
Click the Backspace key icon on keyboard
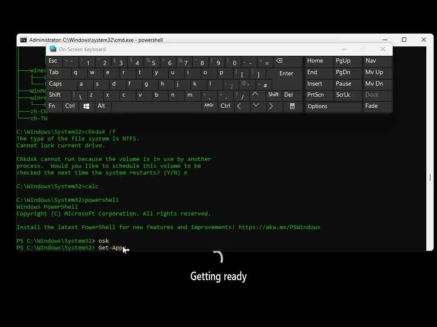tap(279, 60)
